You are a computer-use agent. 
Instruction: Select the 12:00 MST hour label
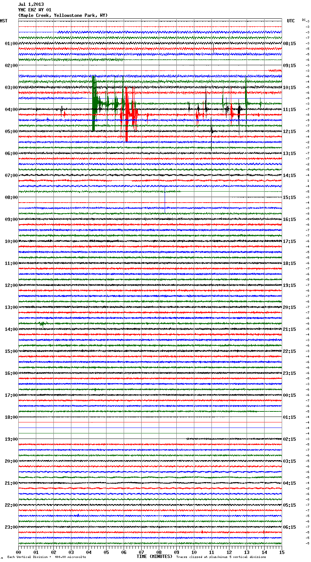tap(11, 285)
